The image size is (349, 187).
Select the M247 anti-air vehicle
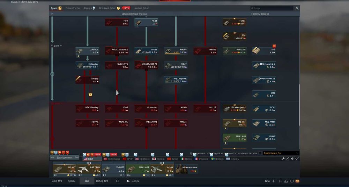click(x=176, y=65)
